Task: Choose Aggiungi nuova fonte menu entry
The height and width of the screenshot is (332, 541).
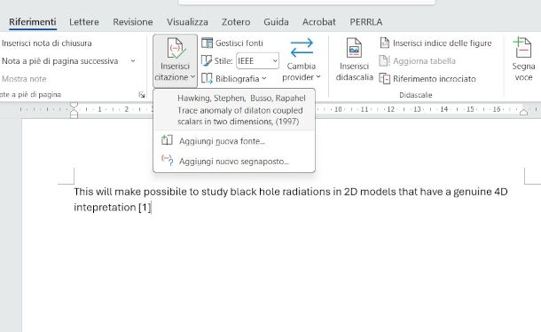Action: point(234,141)
